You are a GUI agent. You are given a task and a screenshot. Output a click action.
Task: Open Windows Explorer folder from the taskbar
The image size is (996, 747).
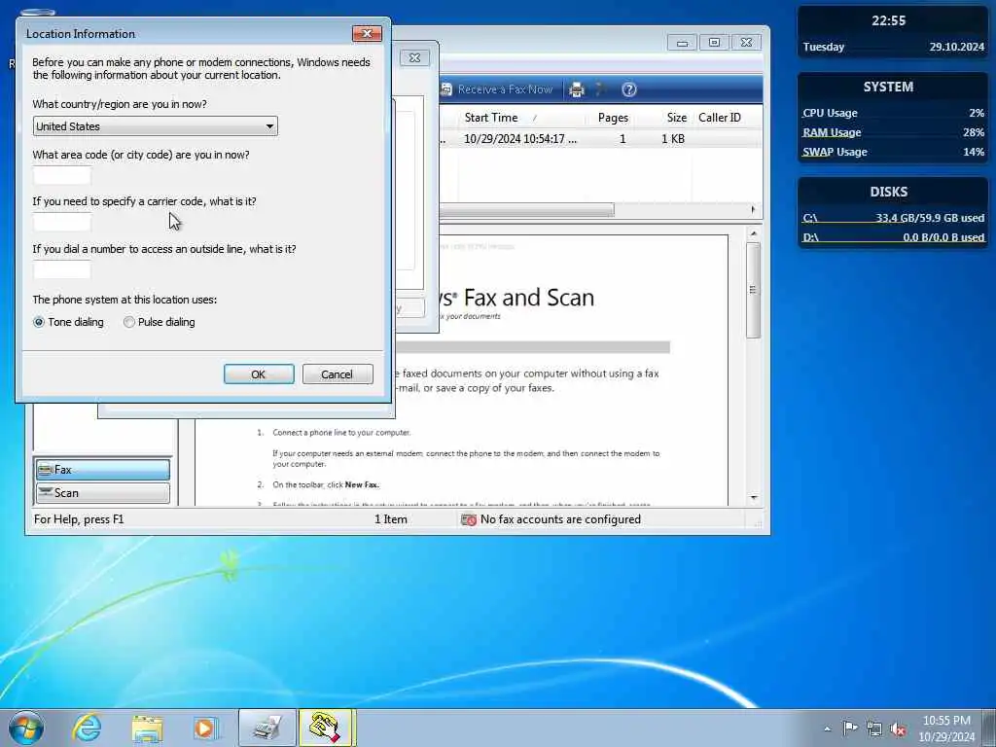pyautogui.click(x=148, y=728)
